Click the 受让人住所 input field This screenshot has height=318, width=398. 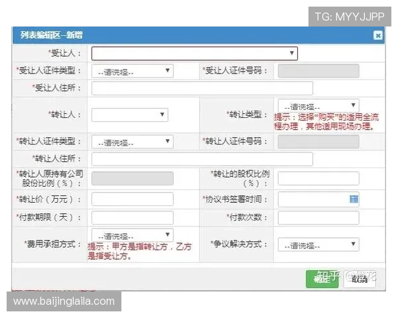(x=202, y=88)
